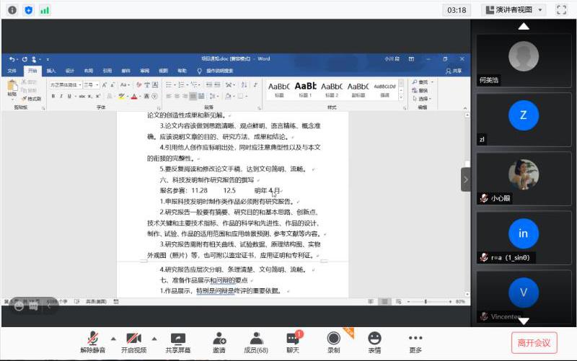Enter full screen mode
This screenshot has width=577, height=361.
(x=562, y=10)
